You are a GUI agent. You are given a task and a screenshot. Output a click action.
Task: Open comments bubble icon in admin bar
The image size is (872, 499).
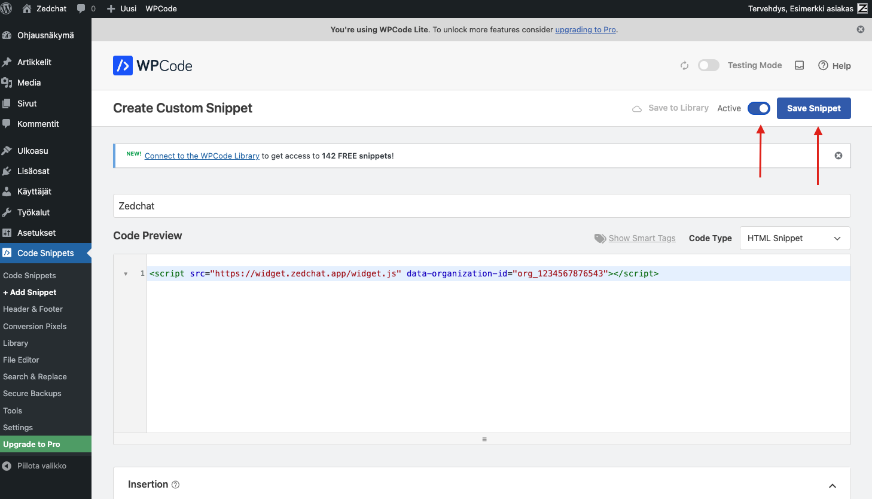click(x=81, y=9)
